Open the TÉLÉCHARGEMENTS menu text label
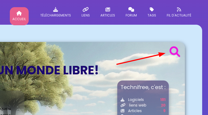This screenshot has width=208, height=115. (56, 15)
